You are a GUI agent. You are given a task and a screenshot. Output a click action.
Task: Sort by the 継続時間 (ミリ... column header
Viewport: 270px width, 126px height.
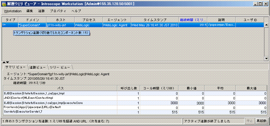click(193, 20)
